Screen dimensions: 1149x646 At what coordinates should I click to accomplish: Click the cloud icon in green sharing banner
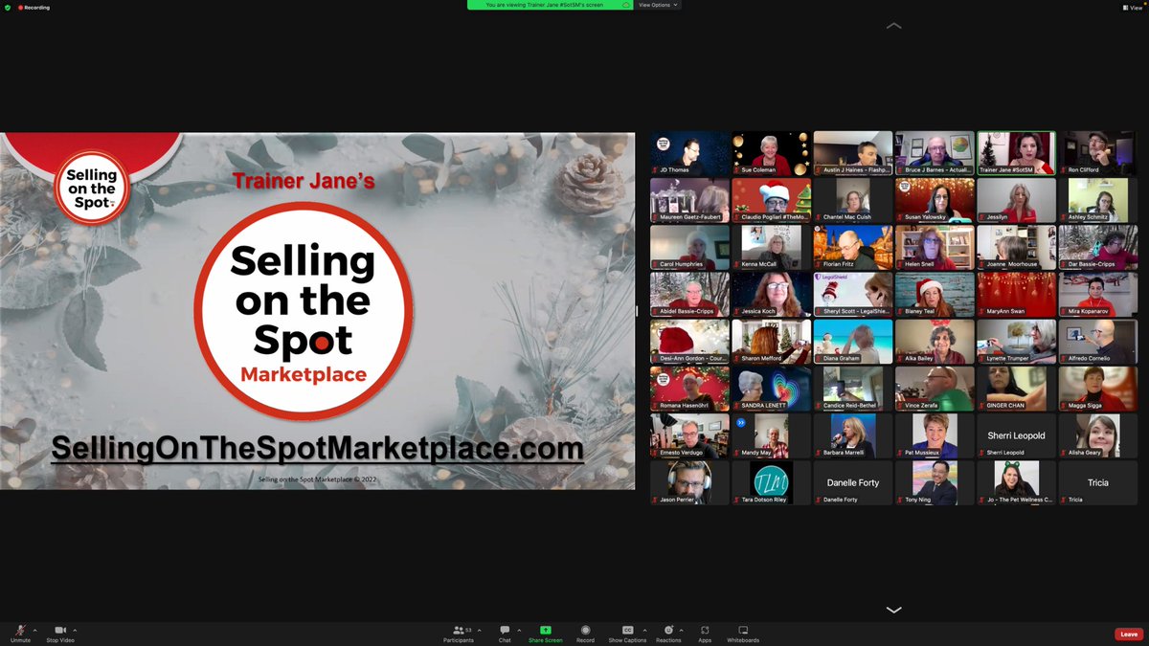(x=626, y=5)
